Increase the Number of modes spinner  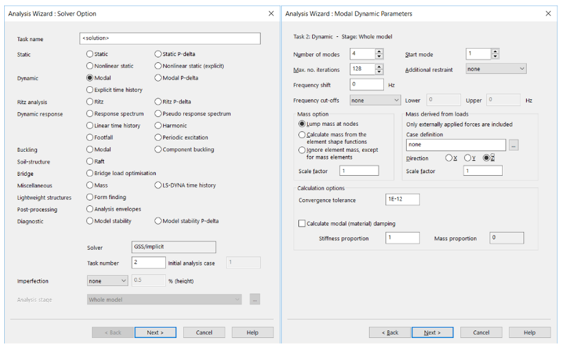pos(379,51)
